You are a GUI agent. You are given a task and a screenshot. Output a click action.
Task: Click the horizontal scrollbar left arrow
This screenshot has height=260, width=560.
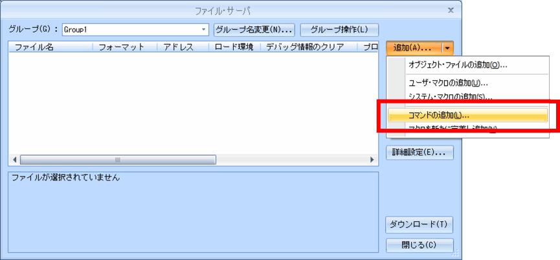pyautogui.click(x=14, y=159)
